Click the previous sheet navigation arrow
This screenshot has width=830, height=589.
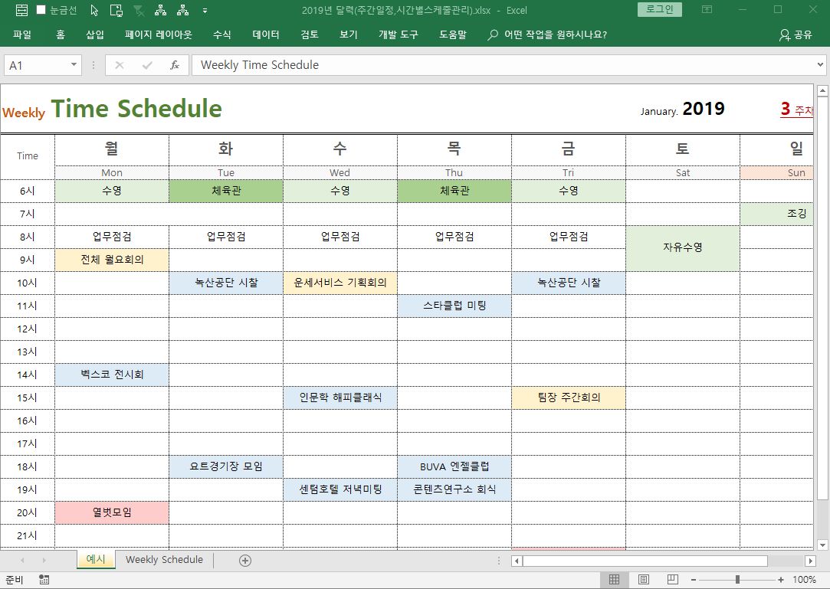[x=22, y=560]
